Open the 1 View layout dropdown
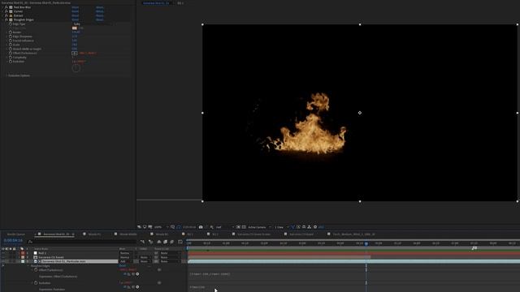 [x=281, y=227]
